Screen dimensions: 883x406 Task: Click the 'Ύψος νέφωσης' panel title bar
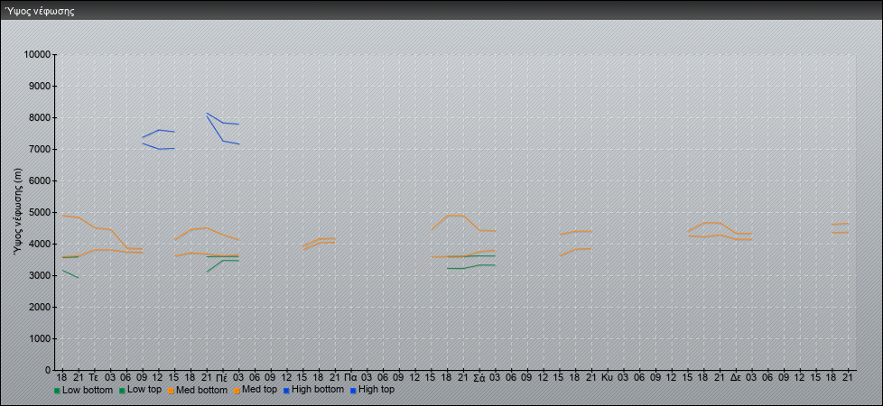[441, 11]
